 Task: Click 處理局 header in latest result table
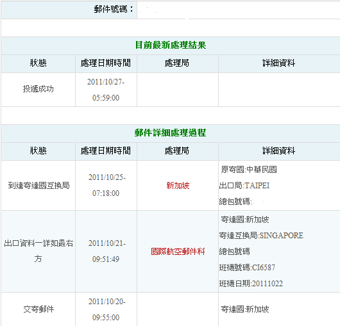(x=177, y=63)
